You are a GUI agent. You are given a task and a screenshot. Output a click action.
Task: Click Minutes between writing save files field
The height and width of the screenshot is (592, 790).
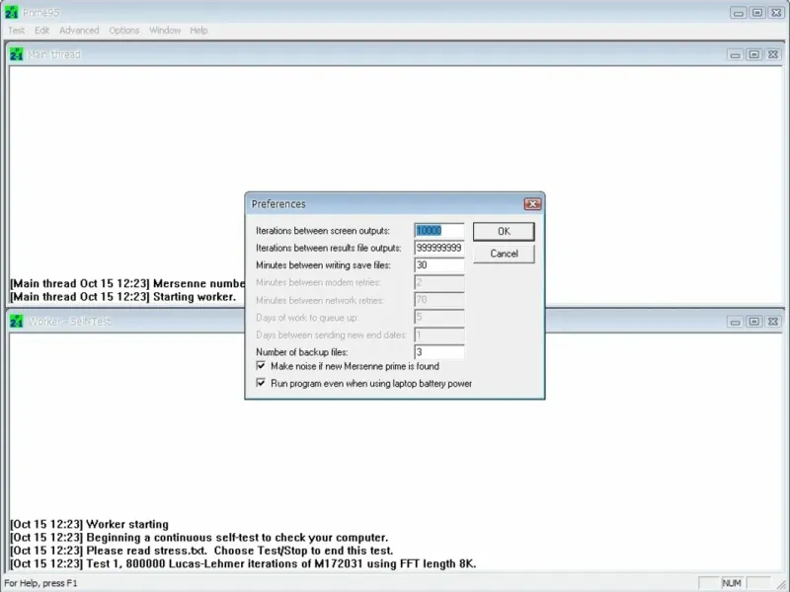point(438,264)
